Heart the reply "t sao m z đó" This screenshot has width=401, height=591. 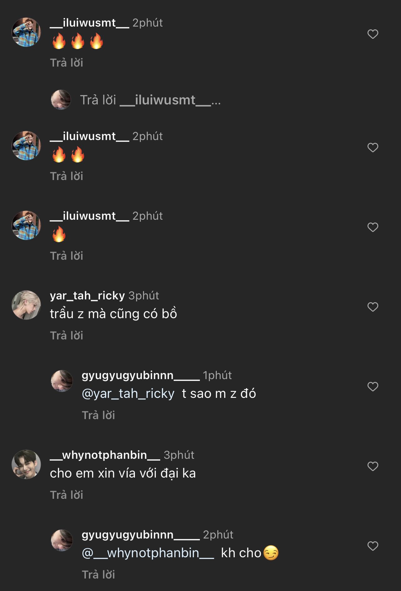[x=373, y=387]
